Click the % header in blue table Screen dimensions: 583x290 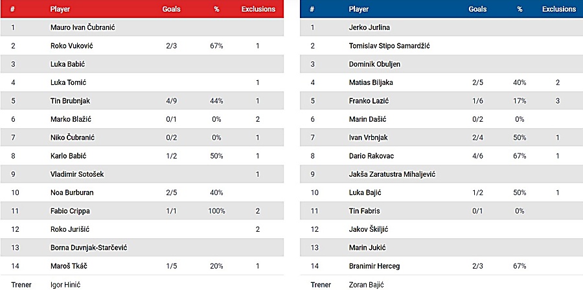point(520,9)
